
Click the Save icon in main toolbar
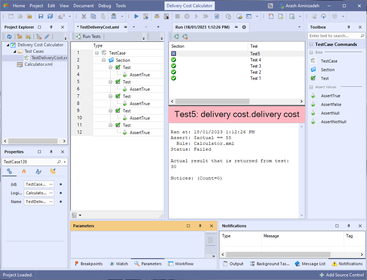(41, 16)
